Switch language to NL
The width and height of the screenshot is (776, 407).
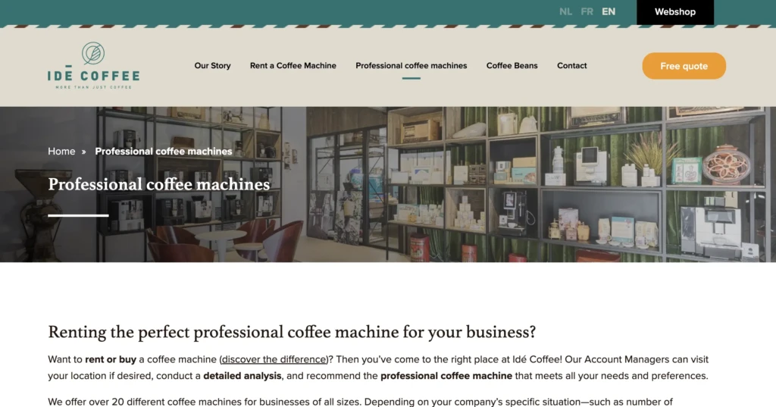point(565,12)
